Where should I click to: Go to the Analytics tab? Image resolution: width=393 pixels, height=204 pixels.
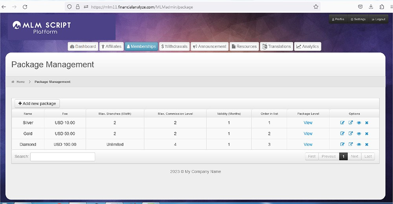[x=307, y=46]
